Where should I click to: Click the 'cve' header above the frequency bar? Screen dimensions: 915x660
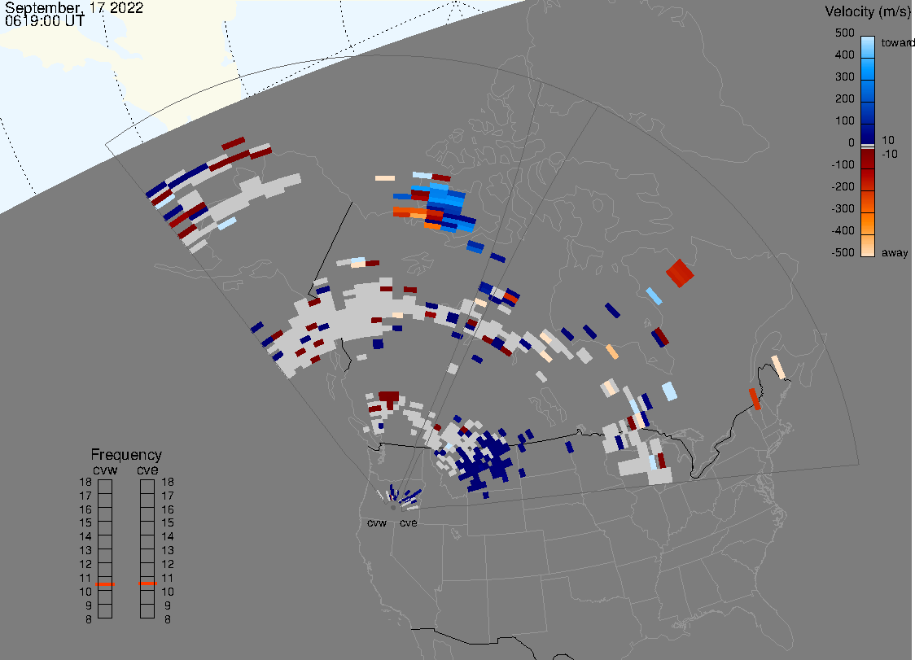pos(147,470)
